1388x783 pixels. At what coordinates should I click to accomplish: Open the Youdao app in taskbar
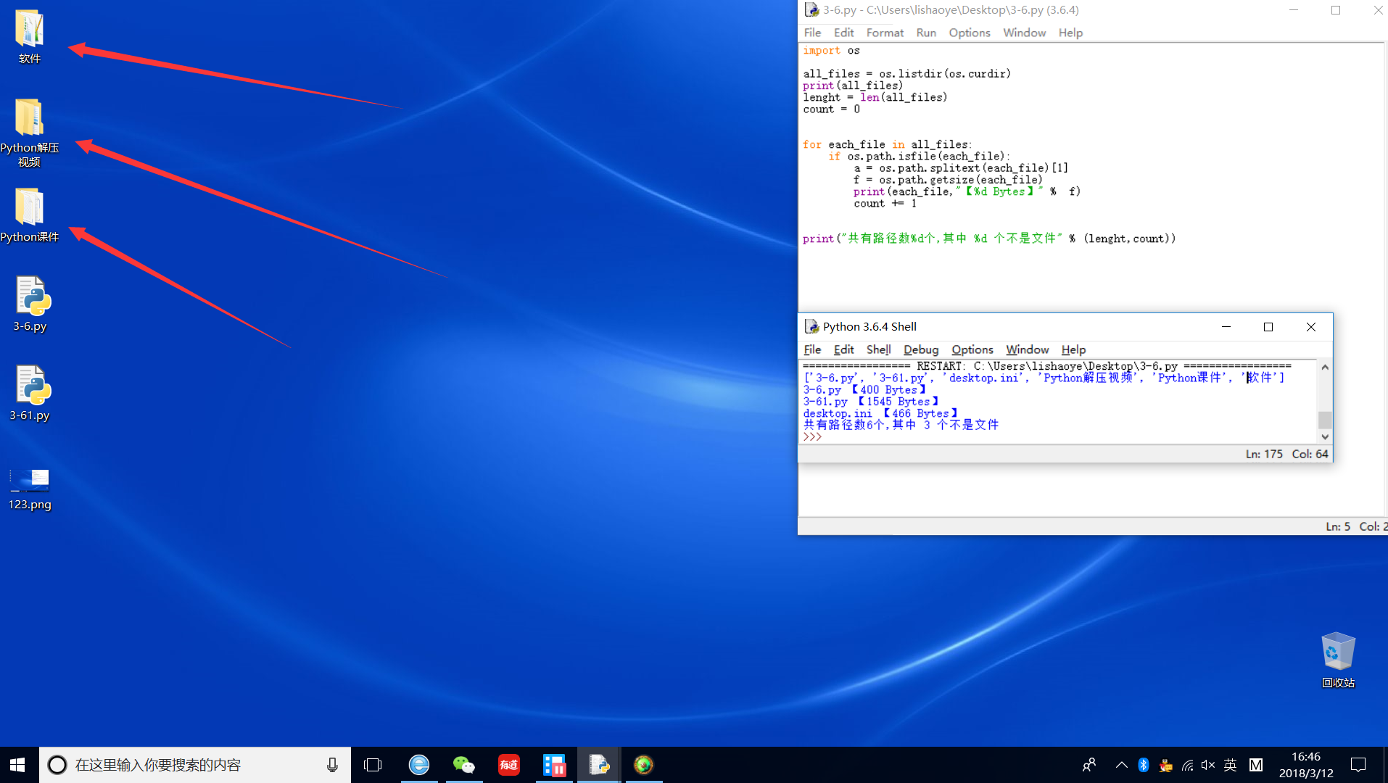tap(509, 765)
